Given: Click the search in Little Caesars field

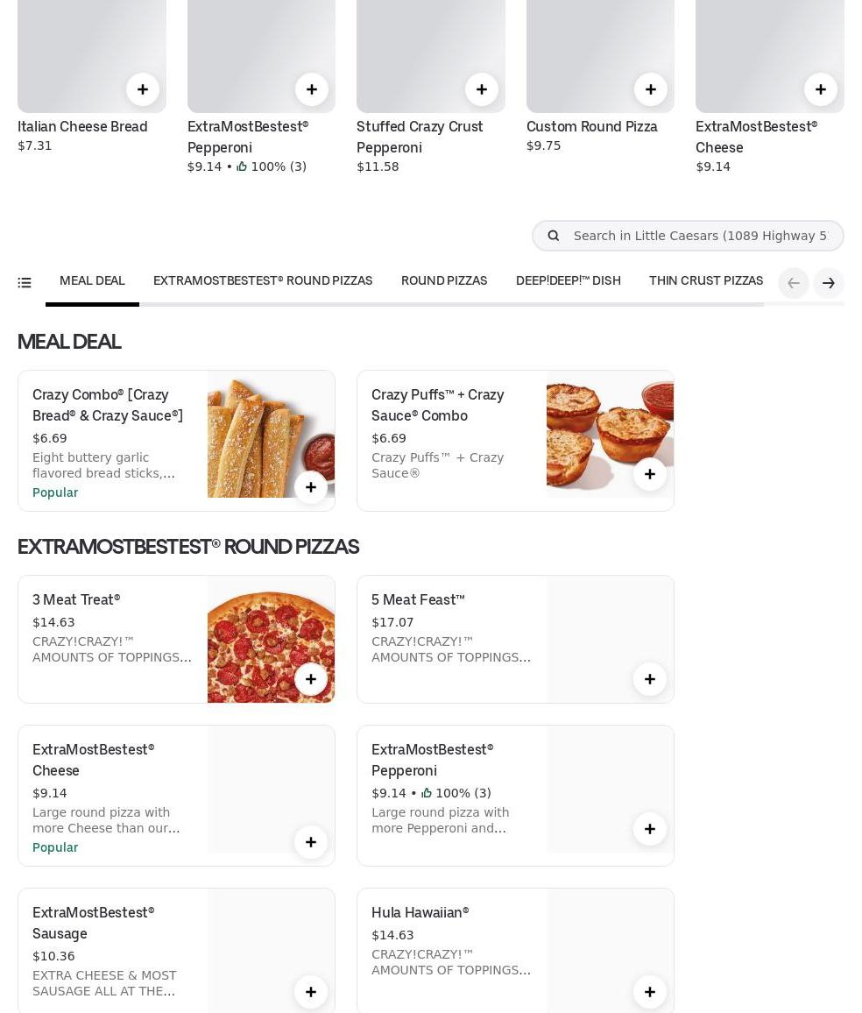Looking at the screenshot, I should coord(699,236).
